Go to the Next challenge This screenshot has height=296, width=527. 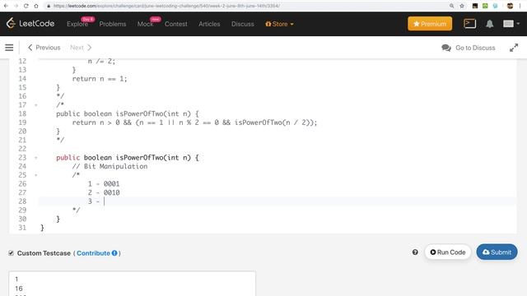81,48
